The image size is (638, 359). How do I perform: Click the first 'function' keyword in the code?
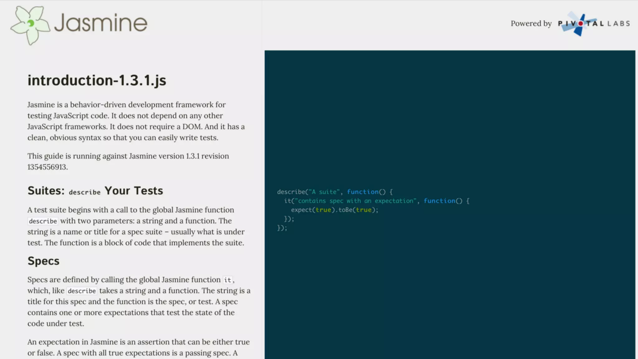tap(363, 192)
